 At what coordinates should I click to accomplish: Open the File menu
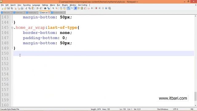(x=2, y=5)
